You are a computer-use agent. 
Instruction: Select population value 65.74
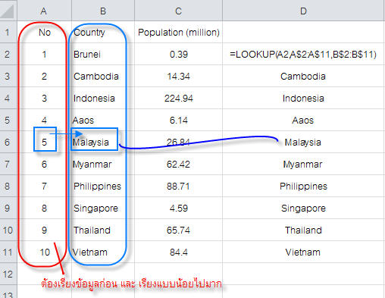[x=178, y=230]
